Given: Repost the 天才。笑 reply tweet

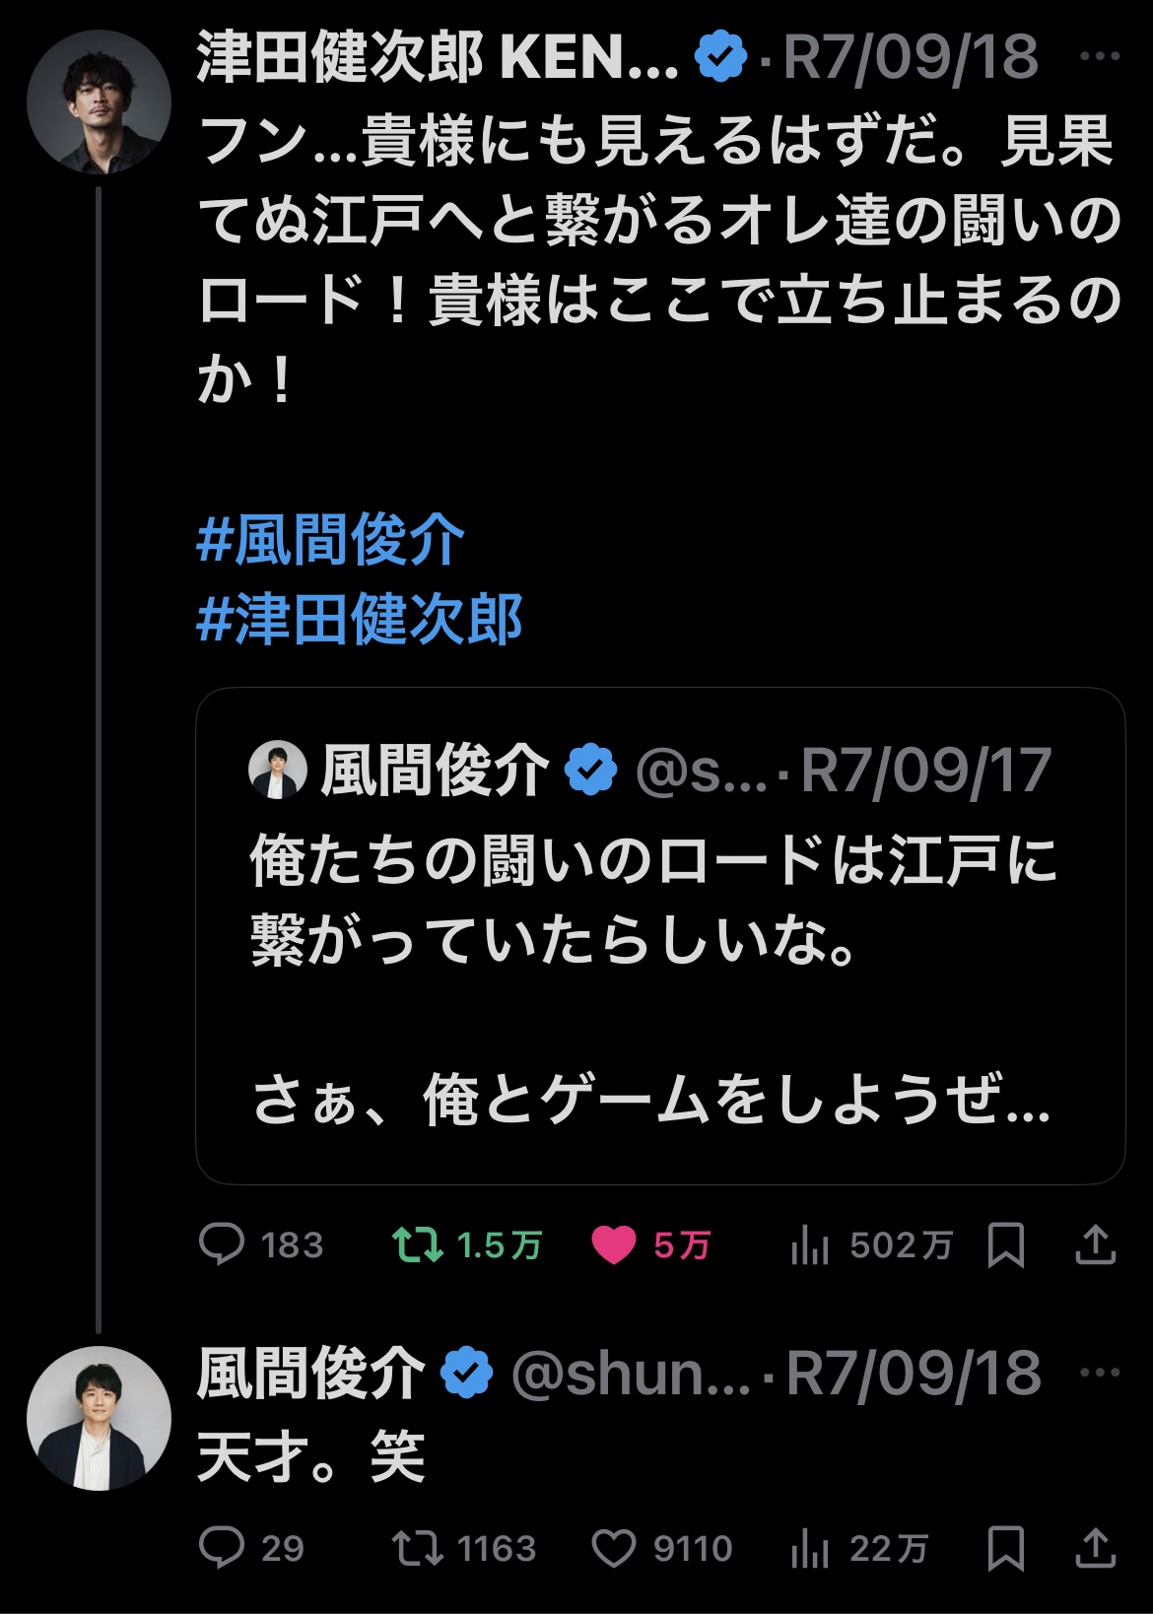Looking at the screenshot, I should click(418, 1548).
